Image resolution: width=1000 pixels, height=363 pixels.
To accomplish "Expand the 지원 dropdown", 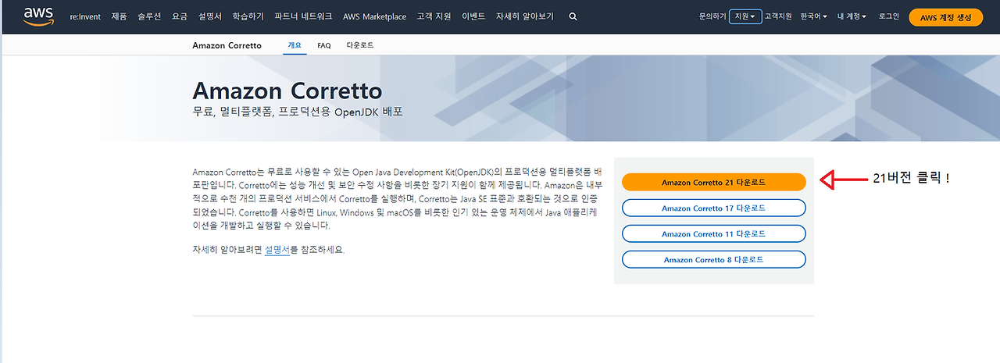I will [x=745, y=16].
